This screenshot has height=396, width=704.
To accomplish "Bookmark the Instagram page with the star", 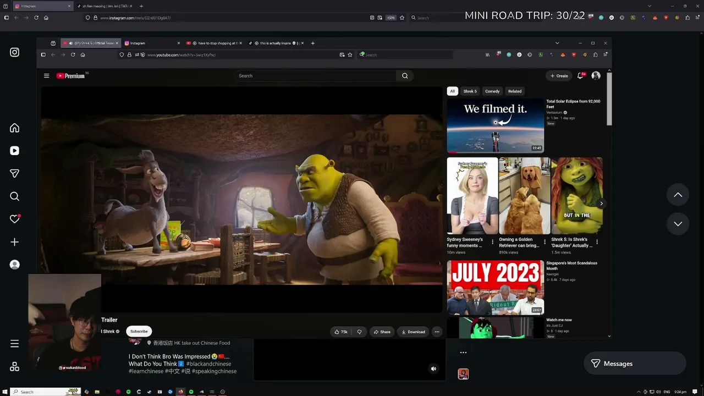I will pos(402,18).
